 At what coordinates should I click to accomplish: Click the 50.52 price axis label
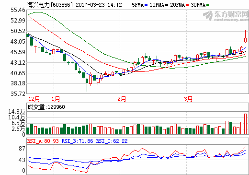(18, 31)
